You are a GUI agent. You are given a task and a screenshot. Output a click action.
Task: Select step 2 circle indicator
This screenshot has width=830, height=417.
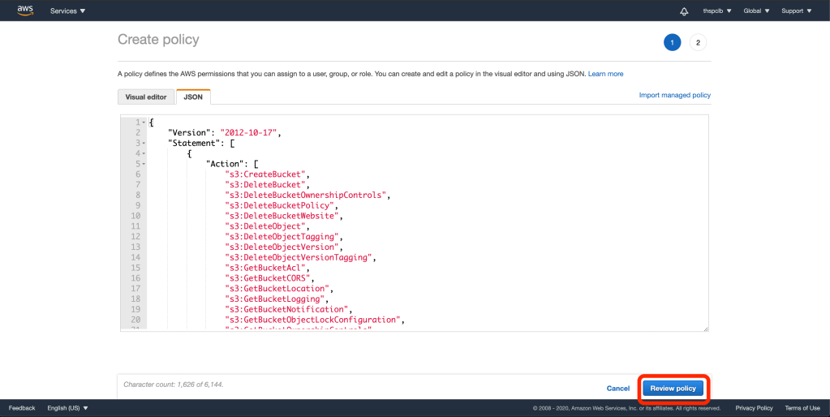pos(698,42)
